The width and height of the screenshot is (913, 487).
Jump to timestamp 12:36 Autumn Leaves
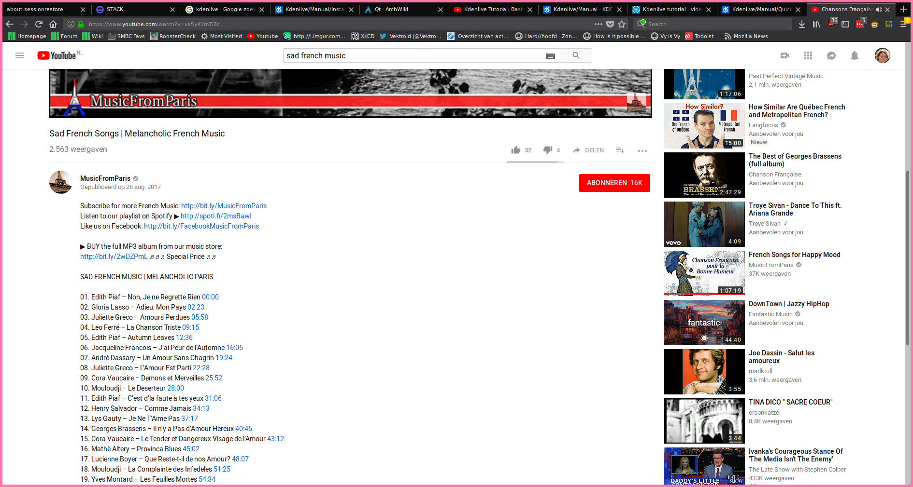184,338
